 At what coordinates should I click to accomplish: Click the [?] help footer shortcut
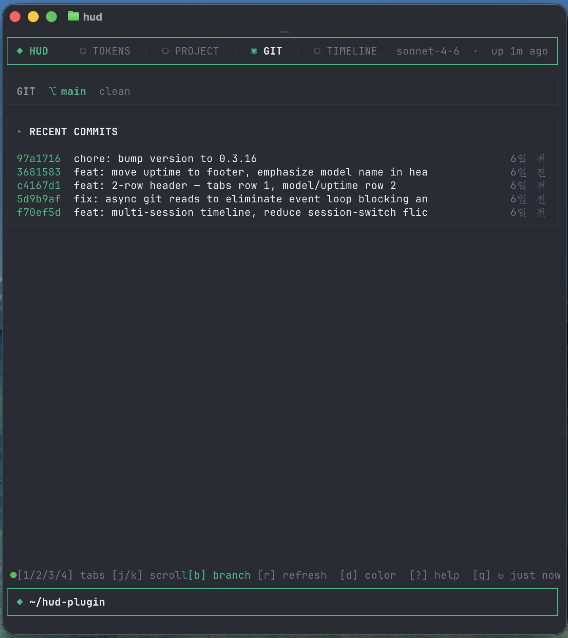coord(434,575)
